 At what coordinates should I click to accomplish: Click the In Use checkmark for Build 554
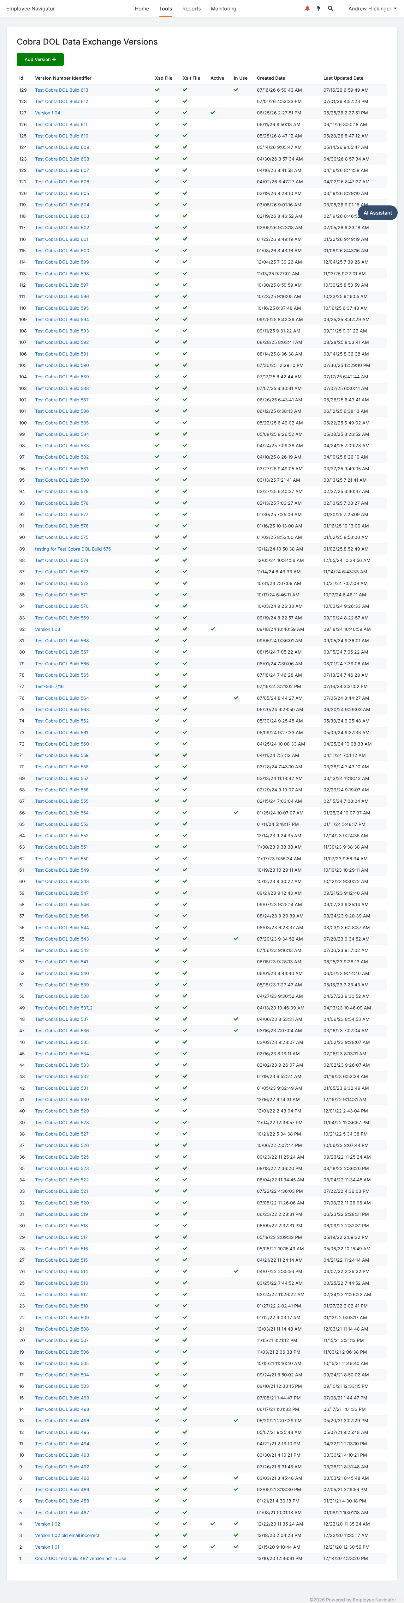coord(236,813)
